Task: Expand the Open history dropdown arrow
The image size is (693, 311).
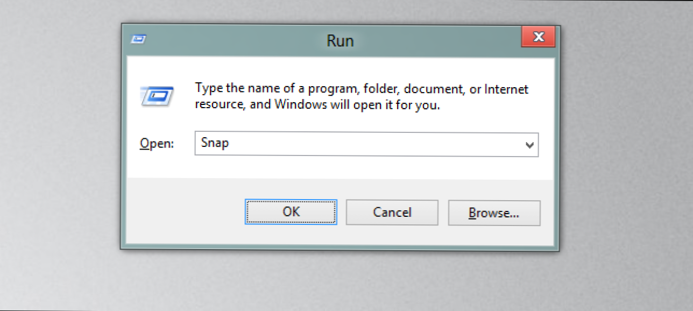Action: (529, 145)
